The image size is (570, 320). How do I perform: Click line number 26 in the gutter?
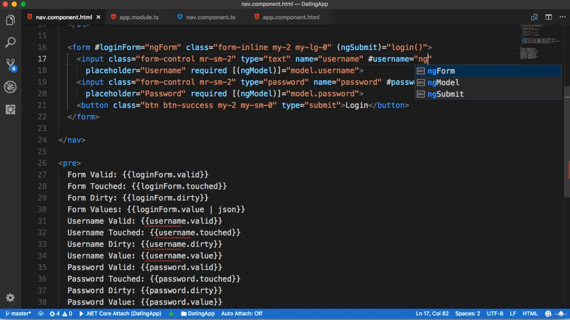[42, 163]
